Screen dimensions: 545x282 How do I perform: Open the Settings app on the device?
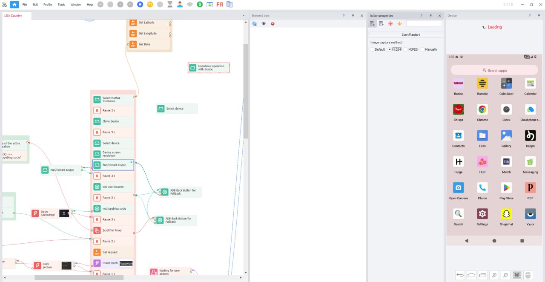482,216
